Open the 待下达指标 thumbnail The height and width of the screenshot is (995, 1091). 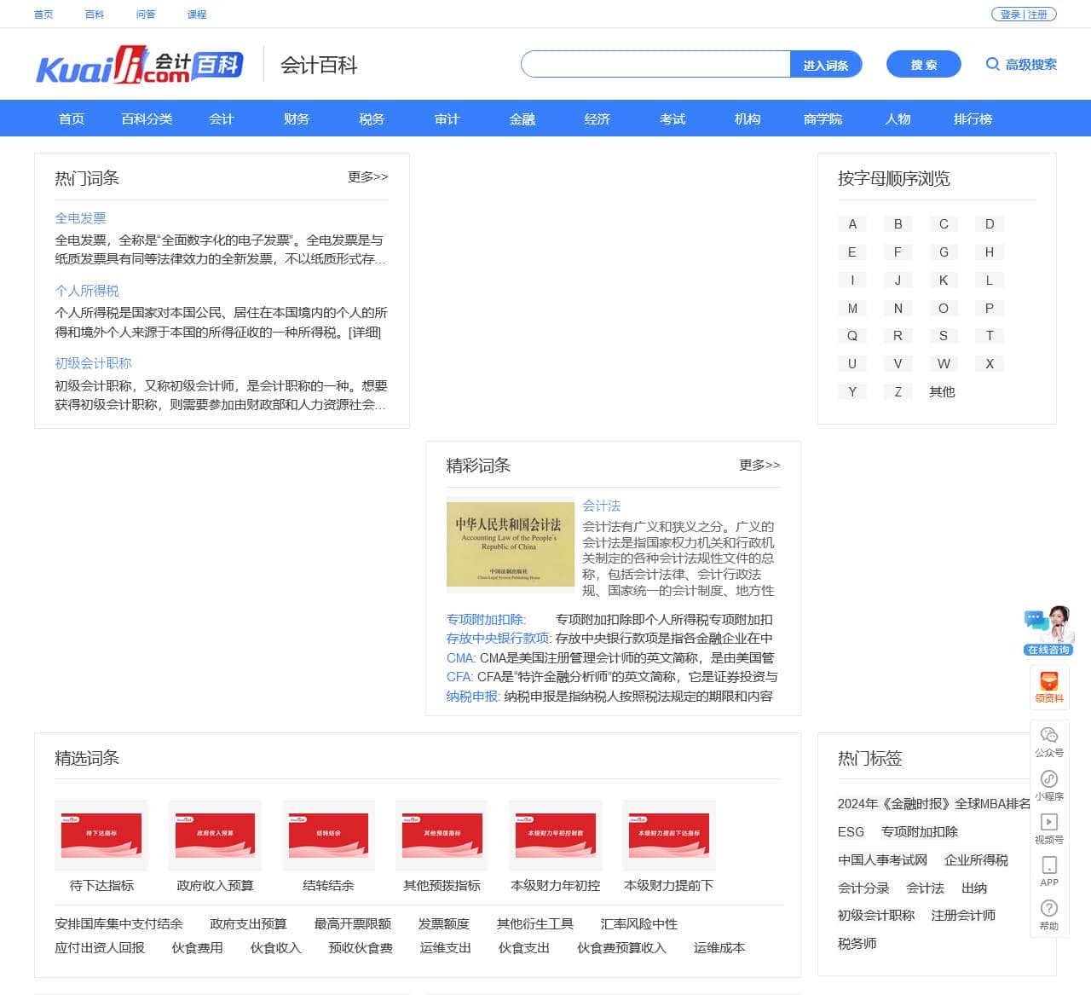click(x=101, y=836)
